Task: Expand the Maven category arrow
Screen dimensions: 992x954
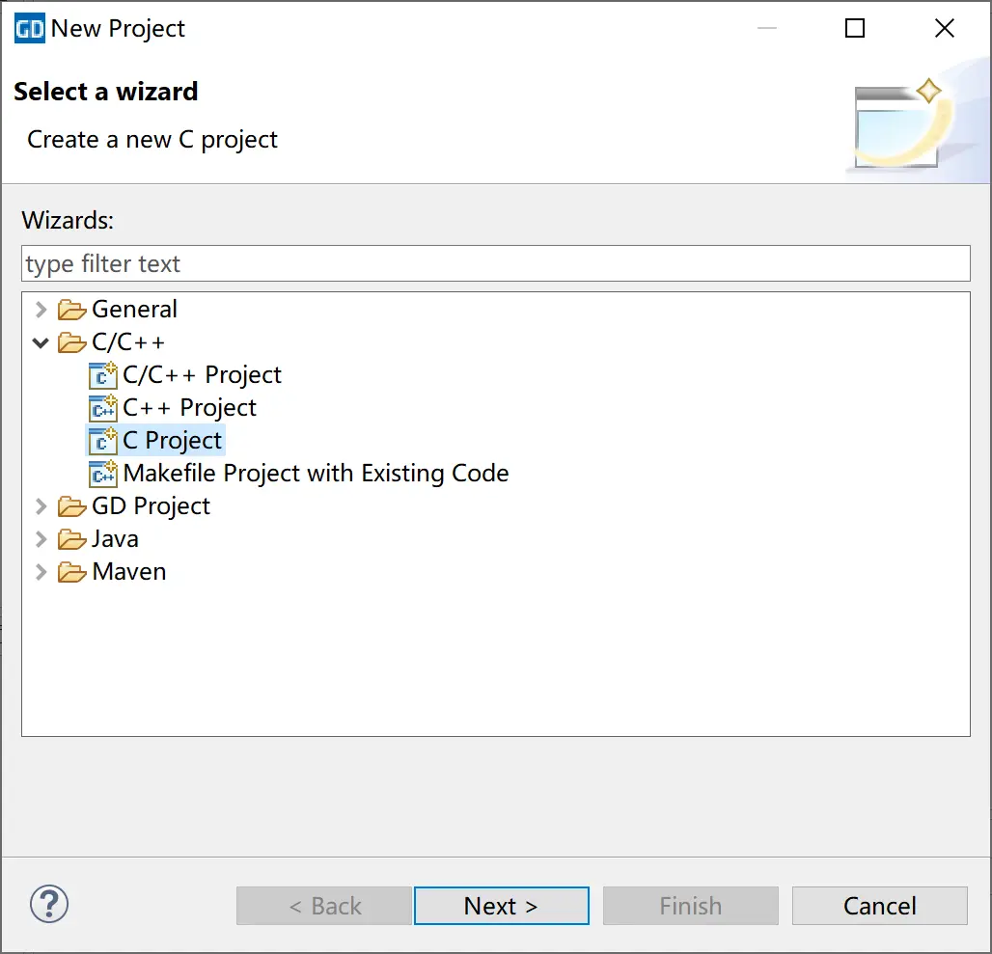Action: [41, 572]
